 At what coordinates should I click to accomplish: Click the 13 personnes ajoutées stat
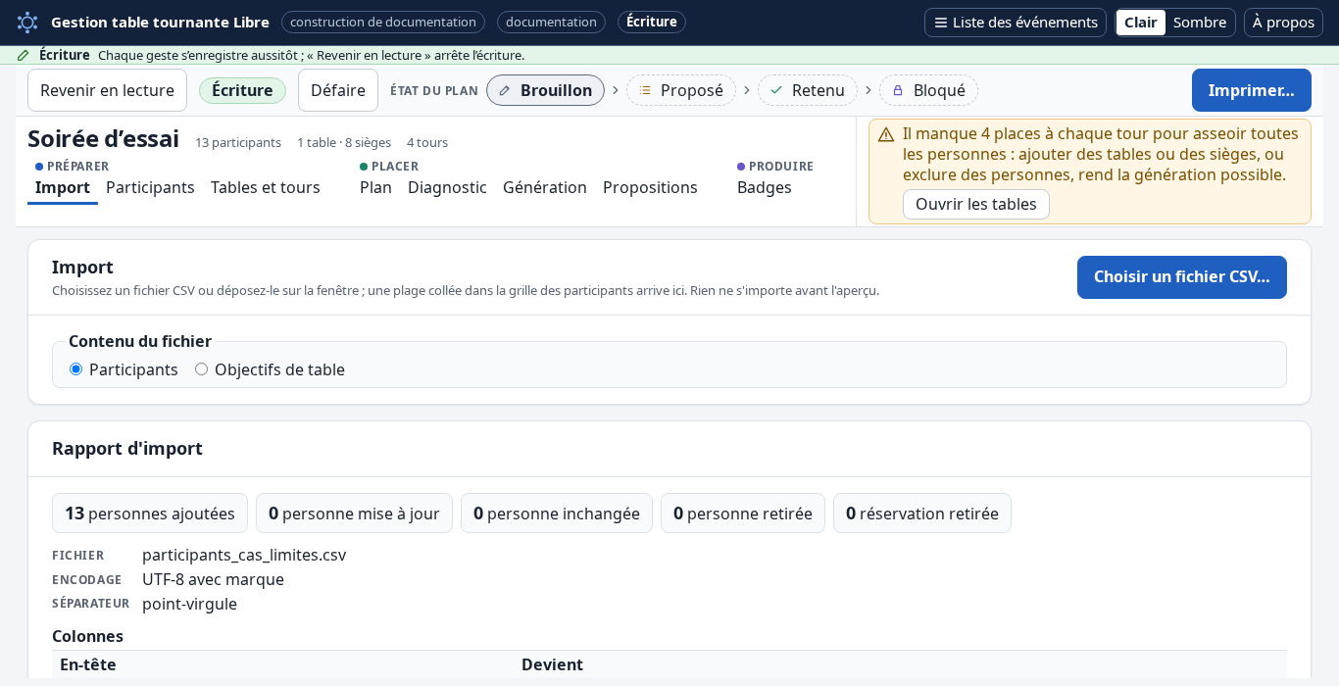coord(150,514)
